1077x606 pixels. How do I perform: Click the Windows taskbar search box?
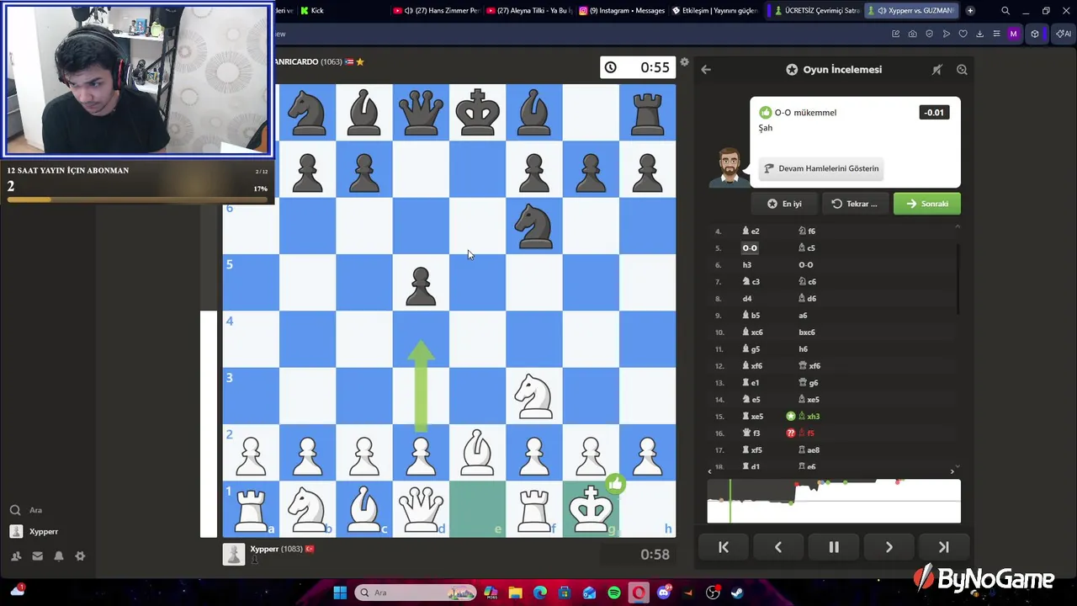(x=416, y=593)
